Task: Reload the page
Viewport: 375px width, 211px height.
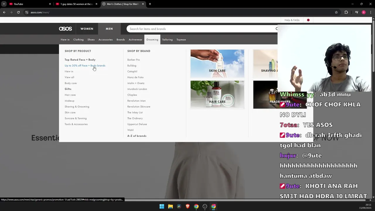Action: (18, 12)
